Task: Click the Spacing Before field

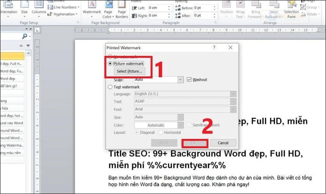Action: click(x=203, y=8)
